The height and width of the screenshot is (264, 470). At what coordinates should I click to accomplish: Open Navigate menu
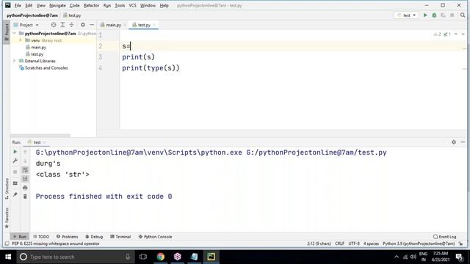[57, 5]
